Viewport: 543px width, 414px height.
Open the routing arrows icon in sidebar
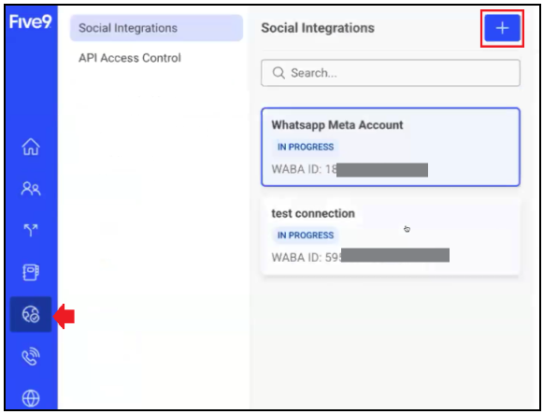point(31,230)
